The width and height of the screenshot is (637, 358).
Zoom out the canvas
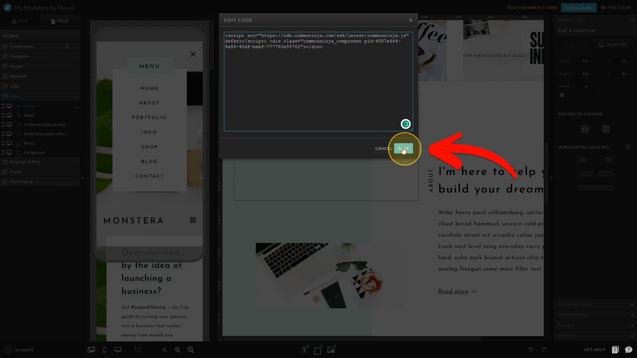tap(164, 350)
